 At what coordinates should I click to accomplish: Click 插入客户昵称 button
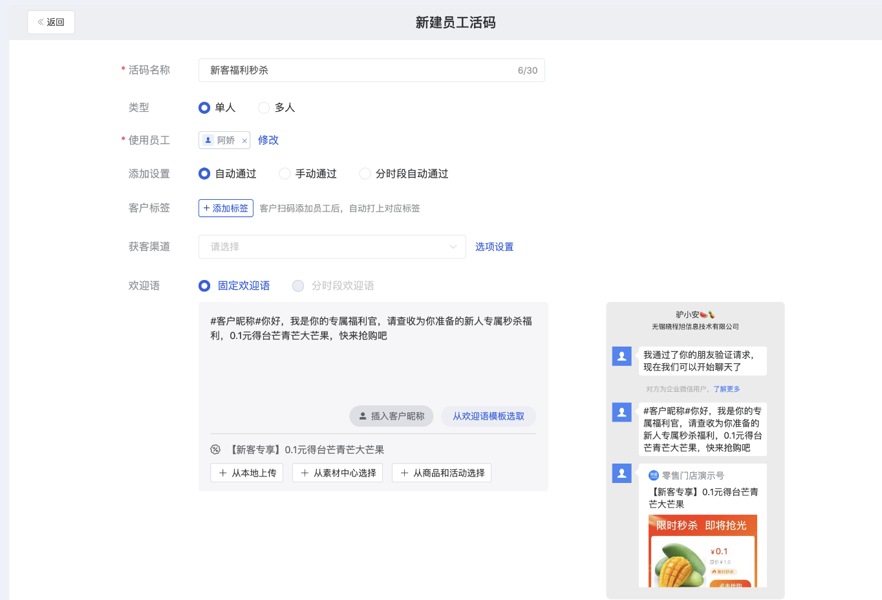[392, 416]
